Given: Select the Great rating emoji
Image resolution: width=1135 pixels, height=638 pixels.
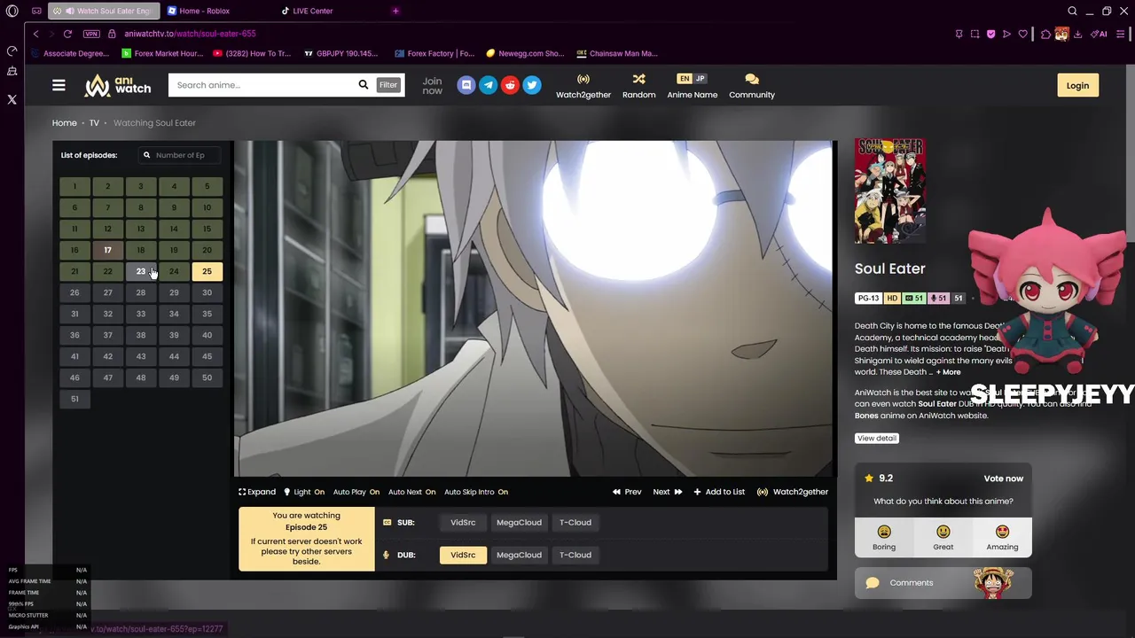Looking at the screenshot, I should tap(943, 537).
